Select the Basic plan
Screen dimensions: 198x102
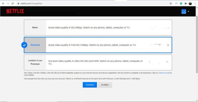click(98, 27)
